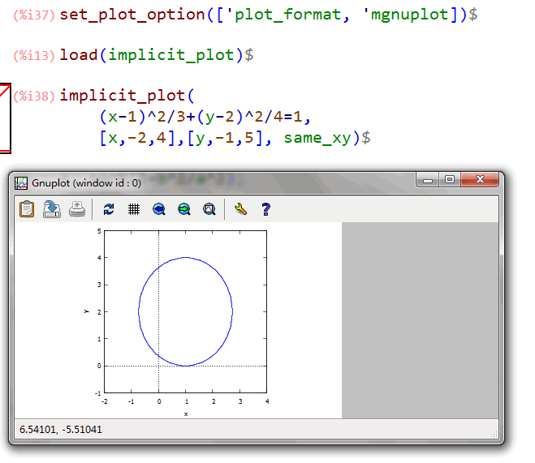This screenshot has height=463, width=535.
Task: Replot using the refresh arrows icon
Action: pos(109,209)
